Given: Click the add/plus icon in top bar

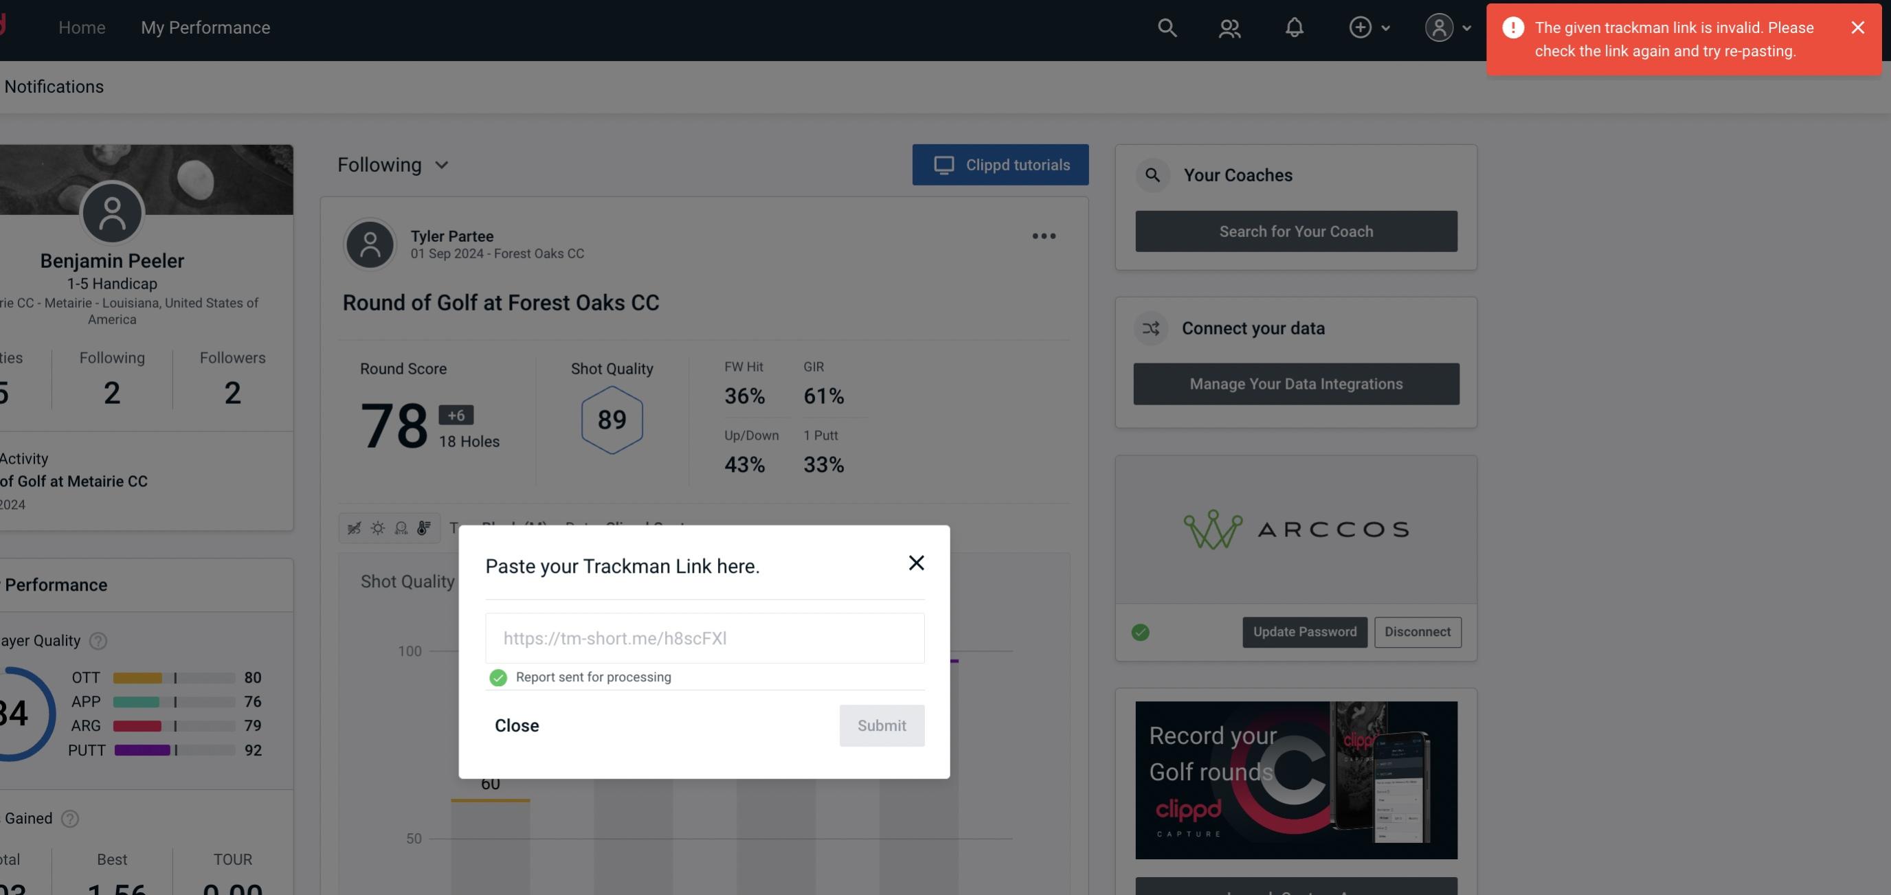Looking at the screenshot, I should (x=1361, y=27).
